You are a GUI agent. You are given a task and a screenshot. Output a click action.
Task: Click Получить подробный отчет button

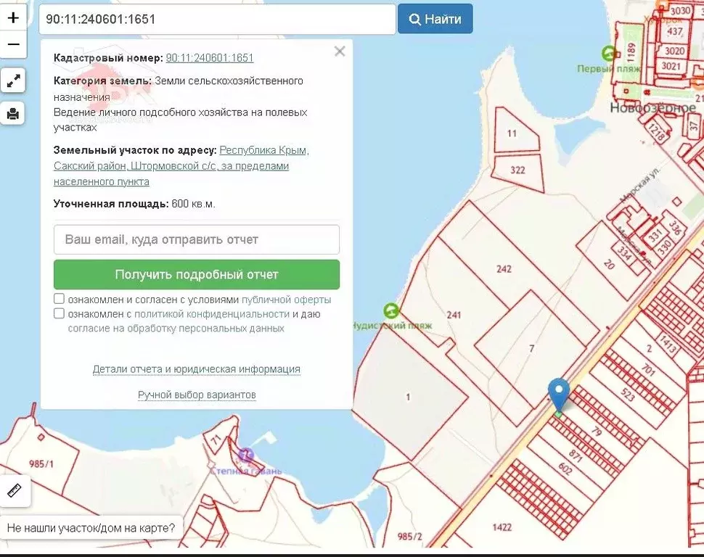tap(197, 274)
